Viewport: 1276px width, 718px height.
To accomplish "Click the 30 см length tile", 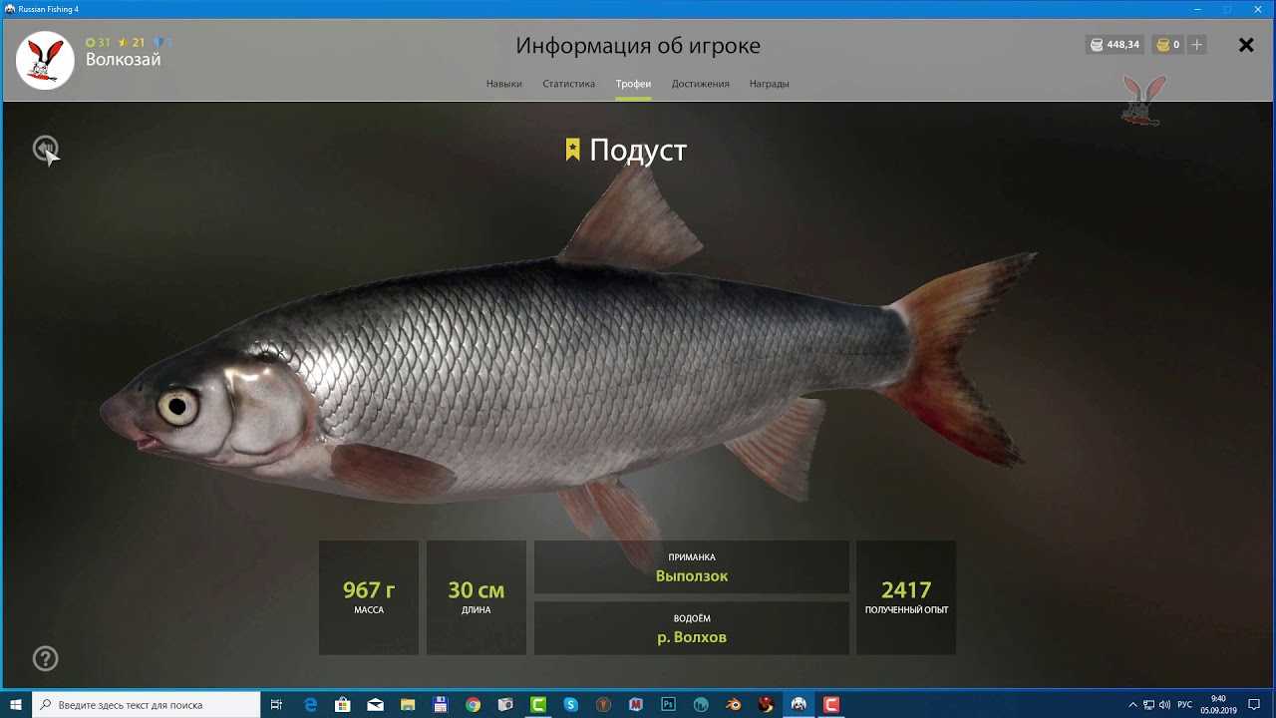I will coord(477,597).
